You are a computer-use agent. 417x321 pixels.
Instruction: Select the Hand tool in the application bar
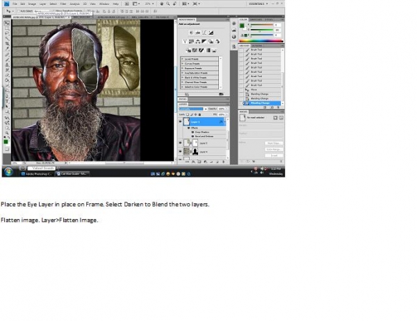(161, 3)
